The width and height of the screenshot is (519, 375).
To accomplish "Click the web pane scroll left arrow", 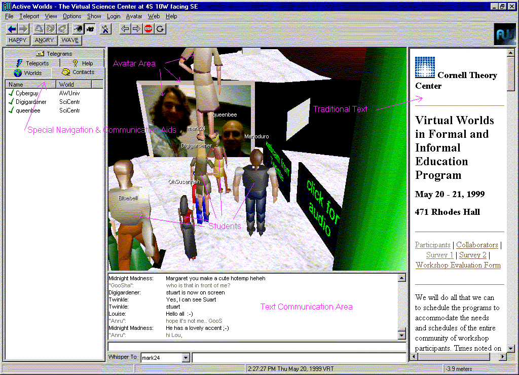I will point(415,356).
